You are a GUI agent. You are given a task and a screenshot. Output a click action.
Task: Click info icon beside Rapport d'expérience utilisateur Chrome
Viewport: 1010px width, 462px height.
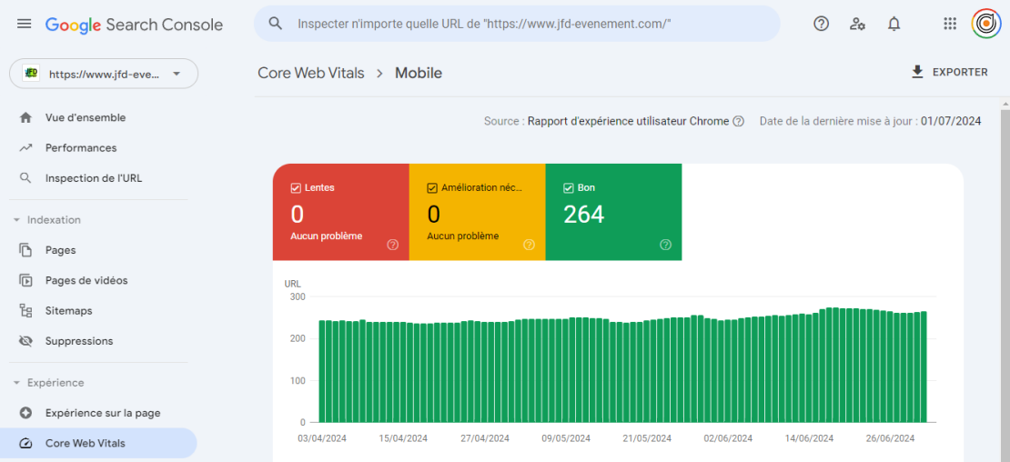(x=739, y=122)
